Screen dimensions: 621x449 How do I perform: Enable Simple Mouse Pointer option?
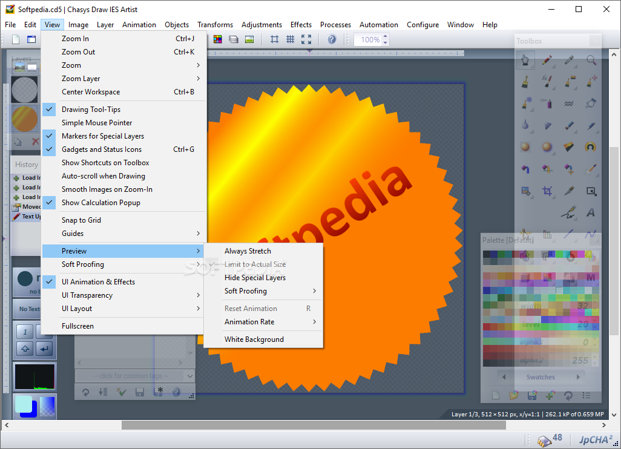pos(124,123)
